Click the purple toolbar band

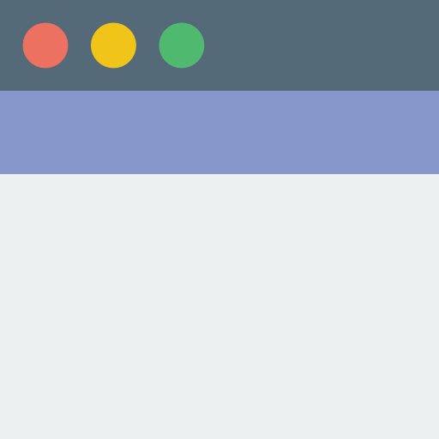[219, 132]
